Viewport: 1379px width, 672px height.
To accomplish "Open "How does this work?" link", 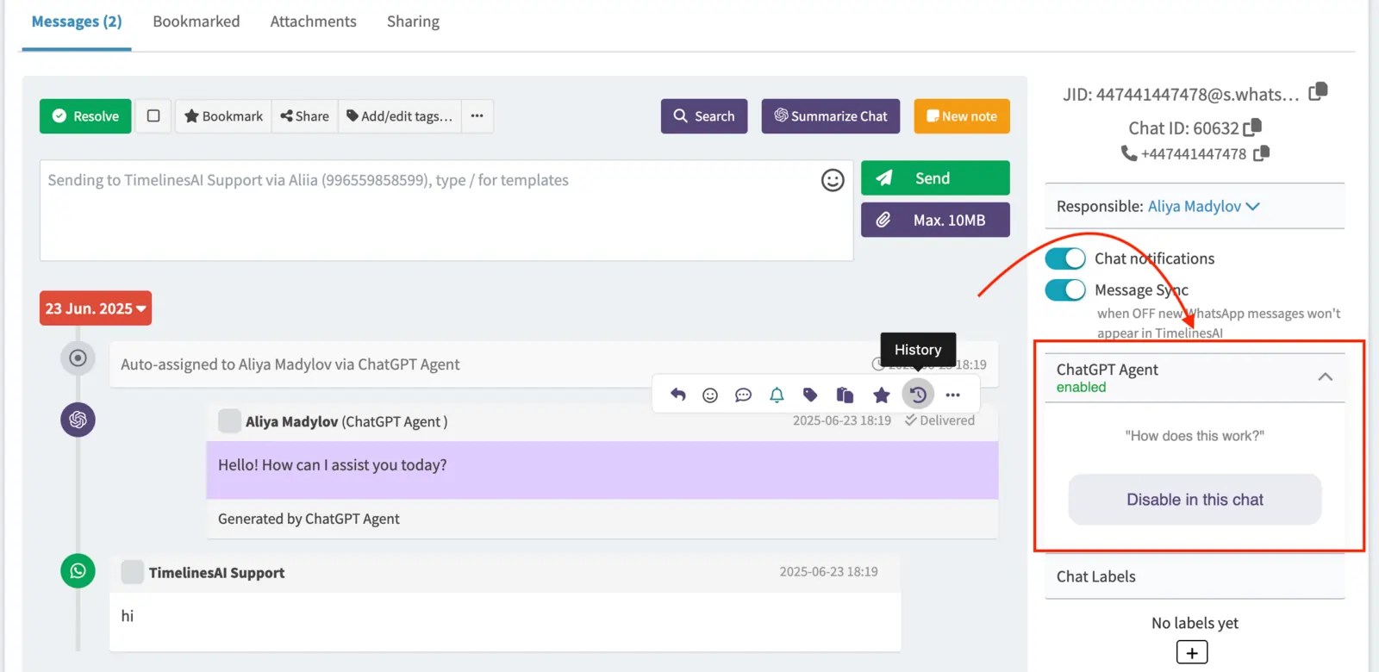I will coord(1195,436).
